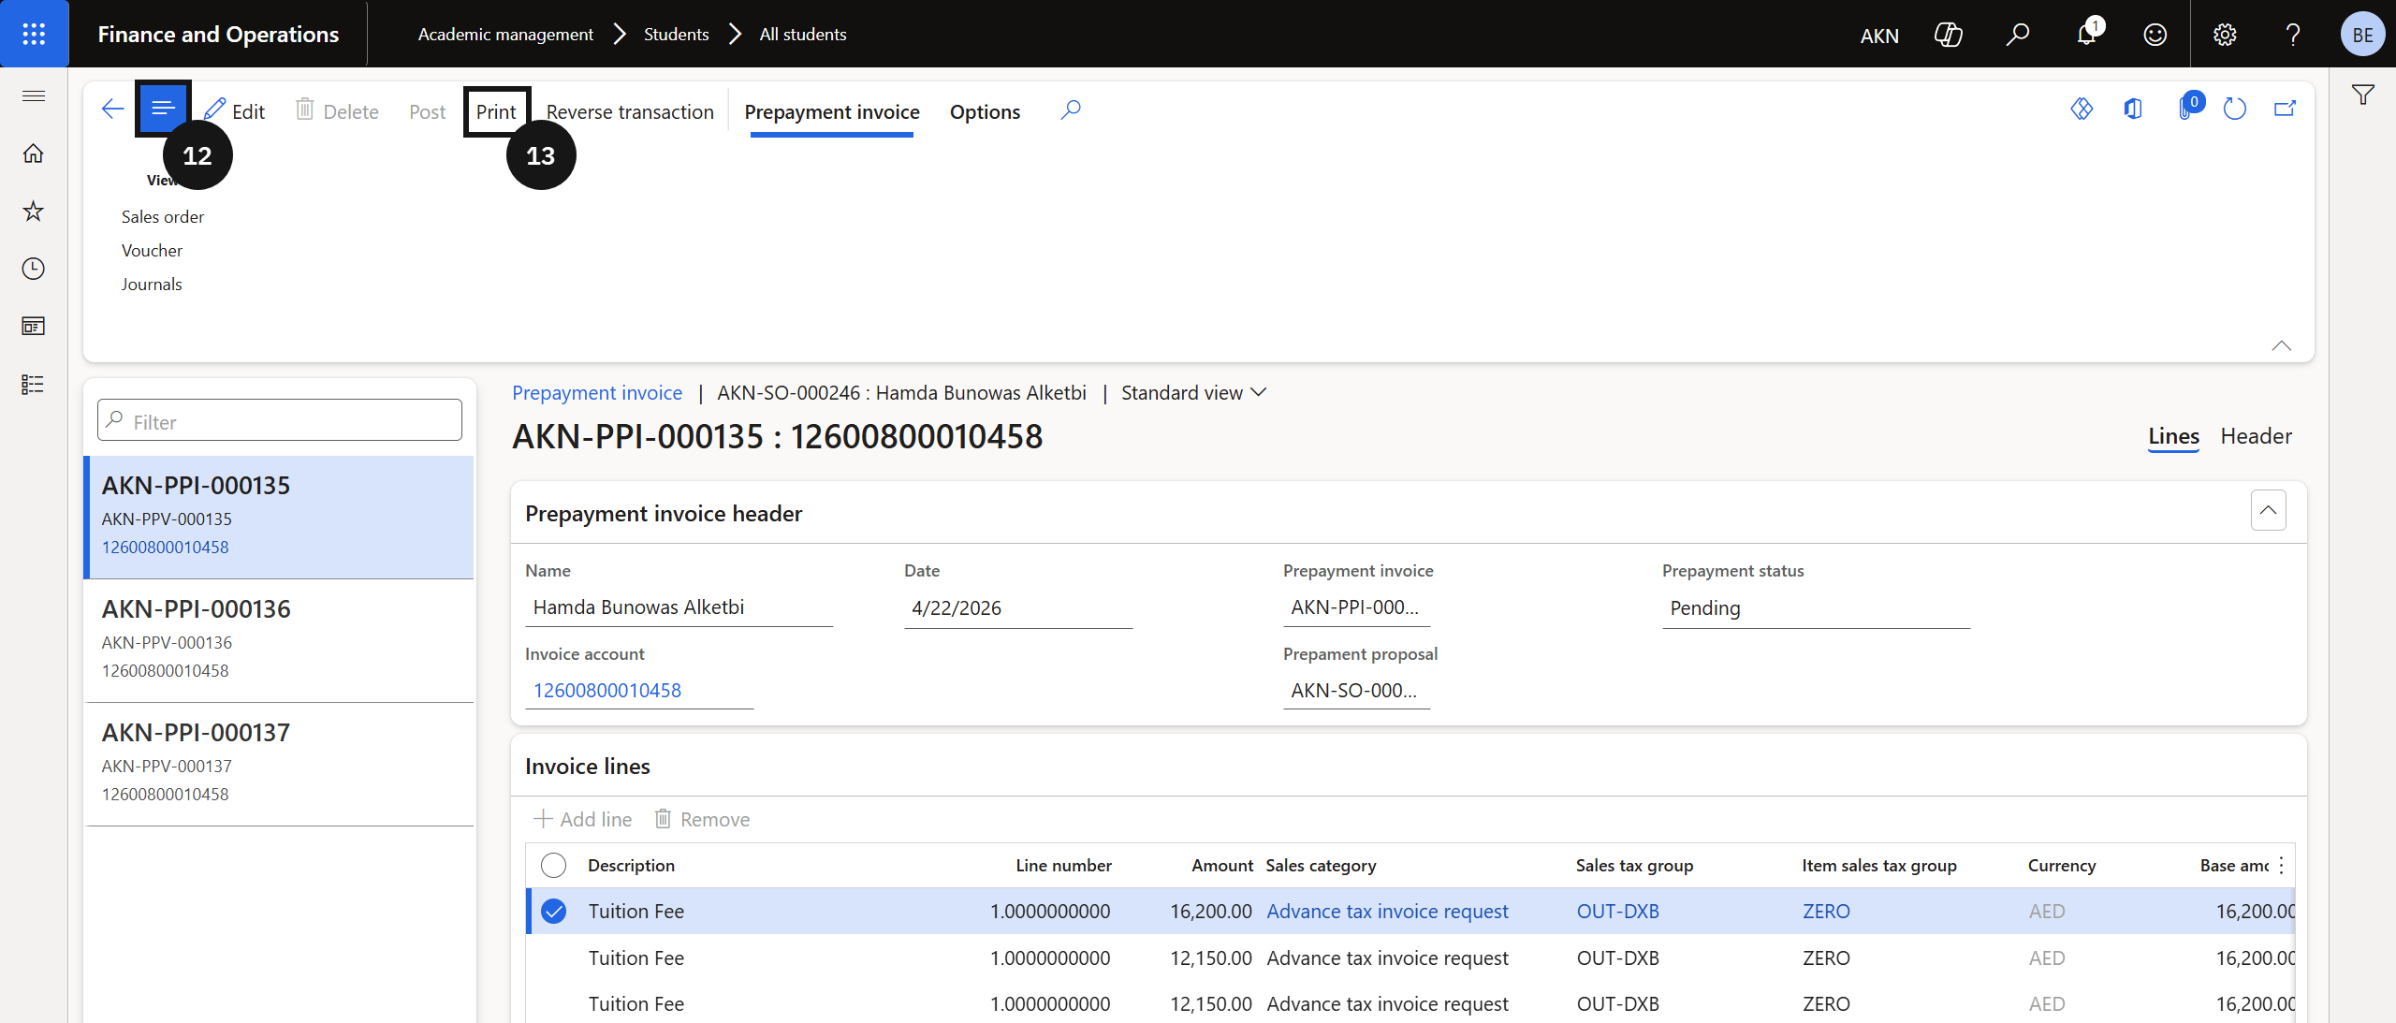2396x1023 pixels.
Task: Open Academic management breadcrumb
Action: pyautogui.click(x=505, y=35)
